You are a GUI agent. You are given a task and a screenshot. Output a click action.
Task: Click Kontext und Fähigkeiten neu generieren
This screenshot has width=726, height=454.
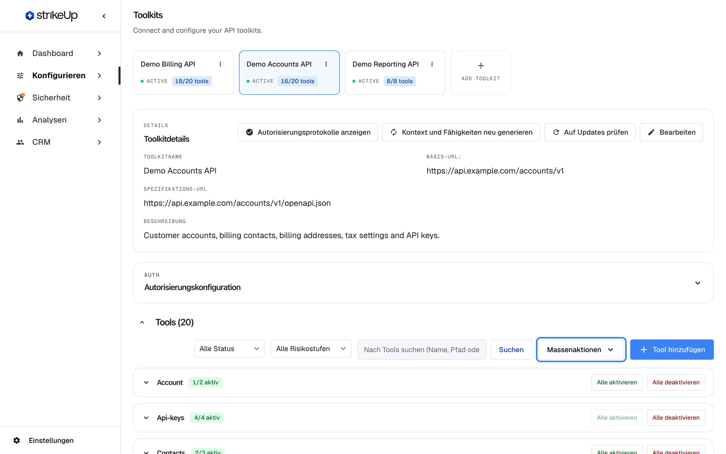[x=461, y=132]
